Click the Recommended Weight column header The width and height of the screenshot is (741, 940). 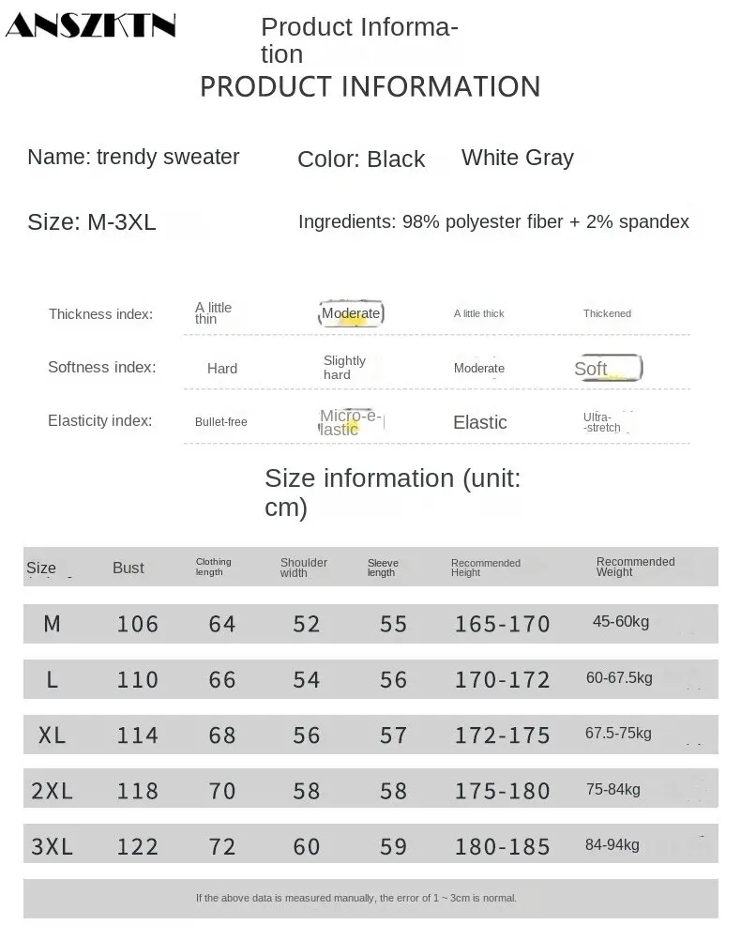coord(635,567)
